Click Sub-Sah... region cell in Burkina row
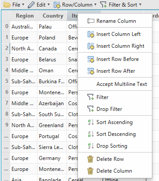Image resolution: width=159 pixels, height=181 pixels. (x=24, y=82)
